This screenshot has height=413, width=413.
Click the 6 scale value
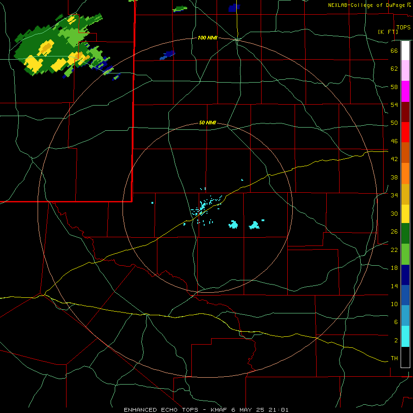[396, 322]
